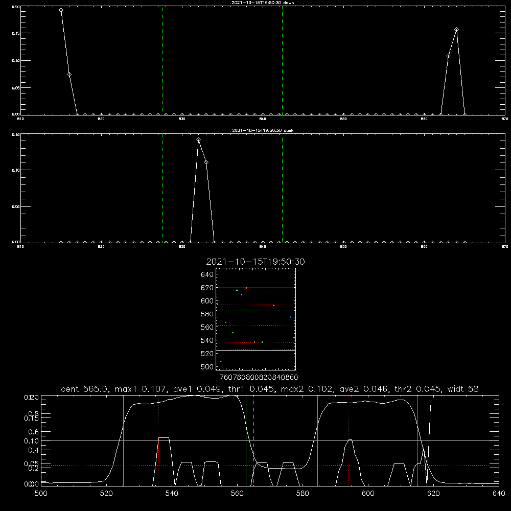The image size is (511, 511).
Task: Click the orange dashed center line in bottom plot
Action: point(253,440)
